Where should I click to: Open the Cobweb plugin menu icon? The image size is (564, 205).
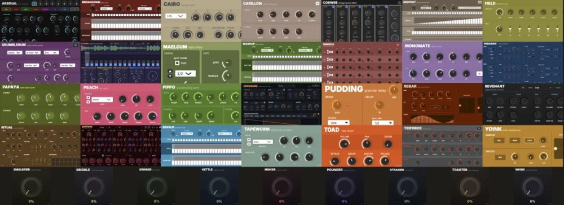click(399, 2)
